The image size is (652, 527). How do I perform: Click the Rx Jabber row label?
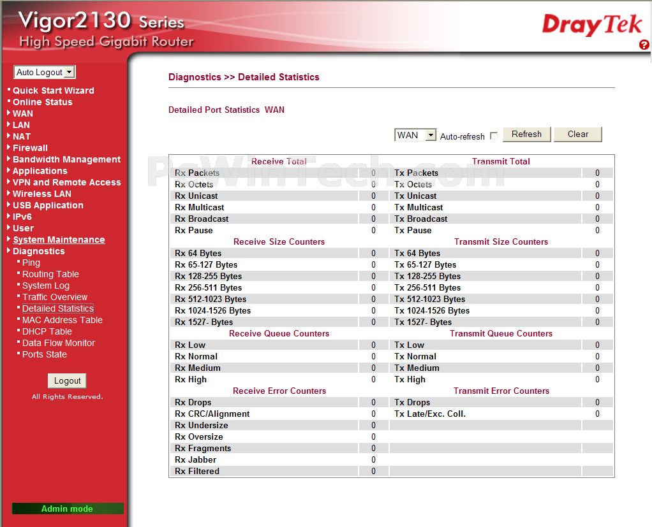195,459
